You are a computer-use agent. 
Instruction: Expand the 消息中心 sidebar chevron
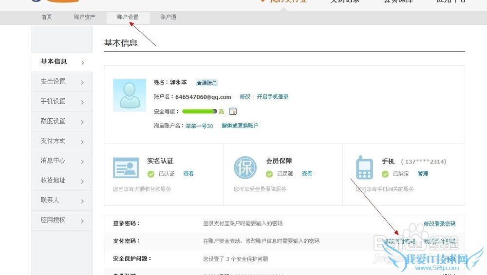pyautogui.click(x=82, y=162)
